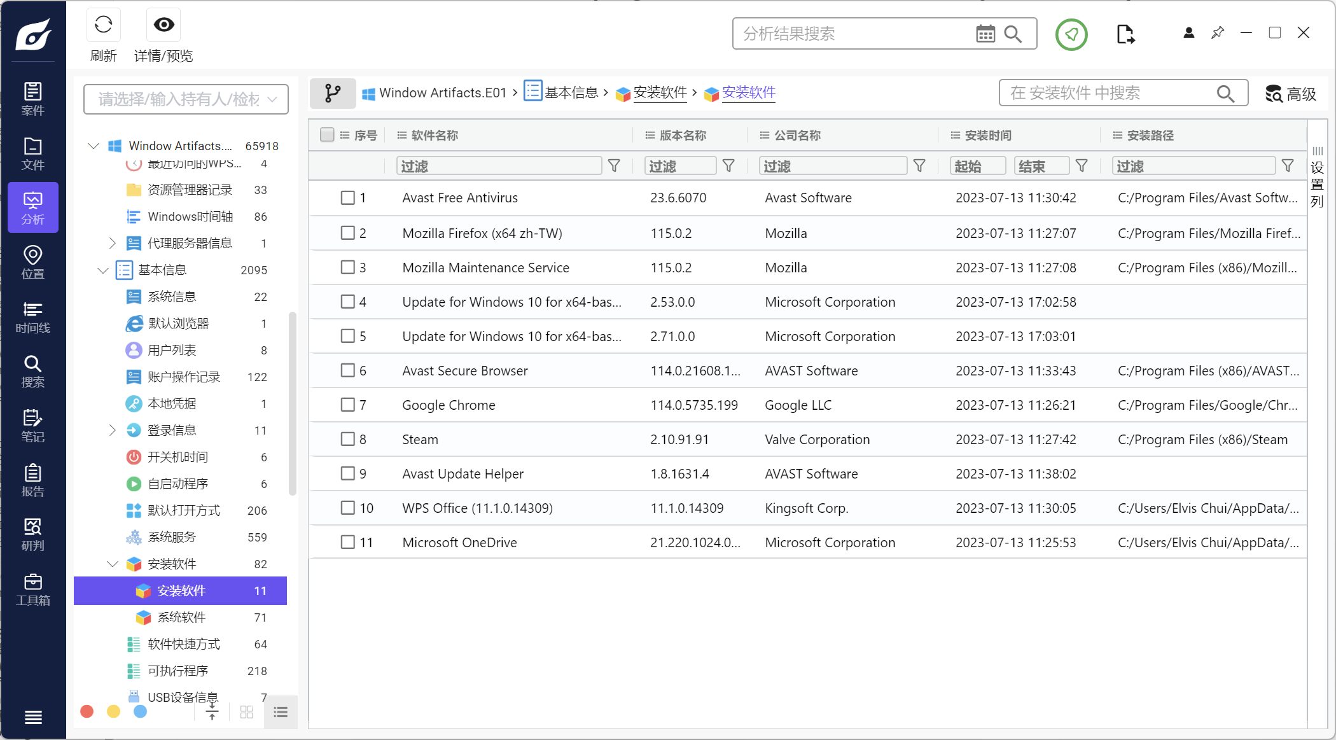Click the 基本信息 breadcrumb
This screenshot has height=740, width=1336.
tap(562, 93)
